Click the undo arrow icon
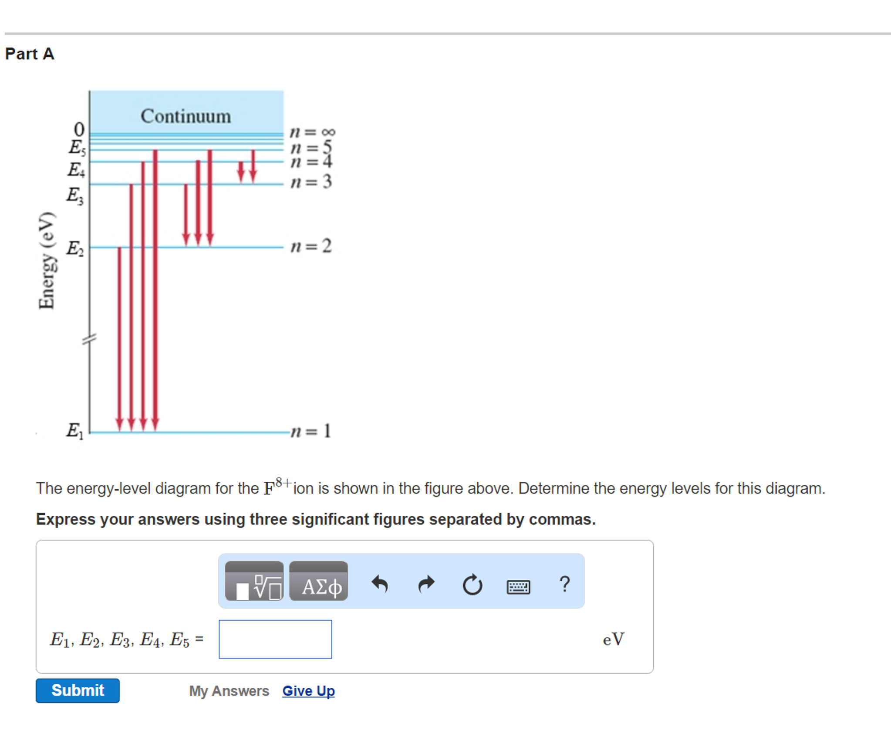This screenshot has width=891, height=730. tap(380, 584)
